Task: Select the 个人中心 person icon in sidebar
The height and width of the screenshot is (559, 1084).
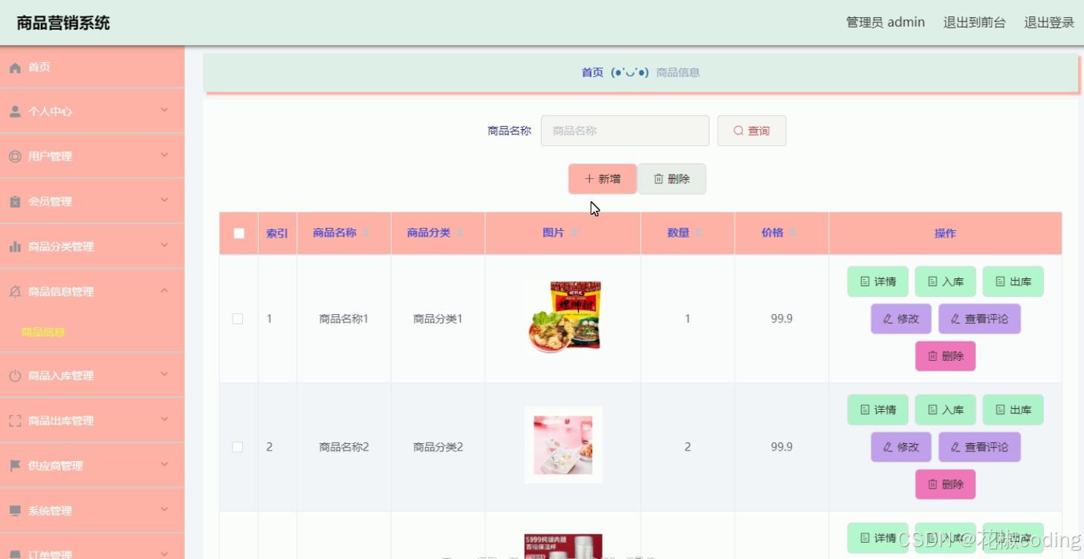Action: 16,111
